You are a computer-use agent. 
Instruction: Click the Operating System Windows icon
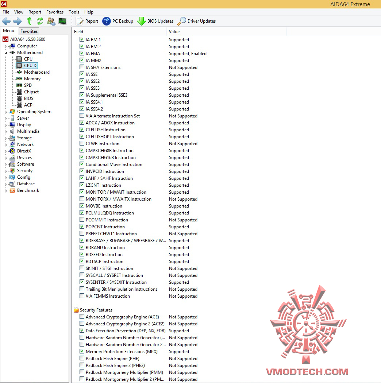pos(12,112)
